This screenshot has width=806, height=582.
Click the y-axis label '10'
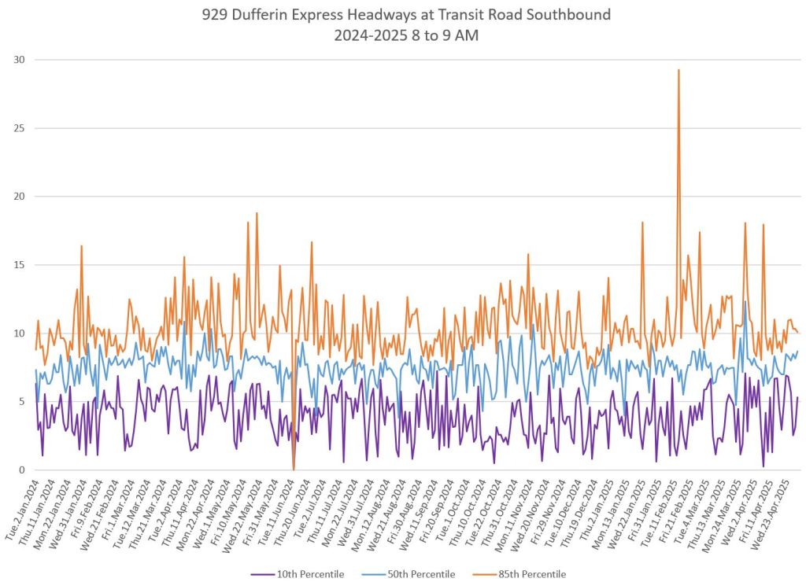coord(18,333)
